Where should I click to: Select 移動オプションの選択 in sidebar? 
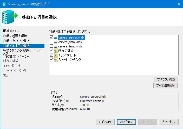tap(16, 41)
